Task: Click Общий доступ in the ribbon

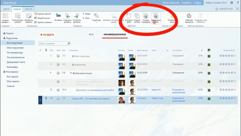Action: (x=42, y=18)
